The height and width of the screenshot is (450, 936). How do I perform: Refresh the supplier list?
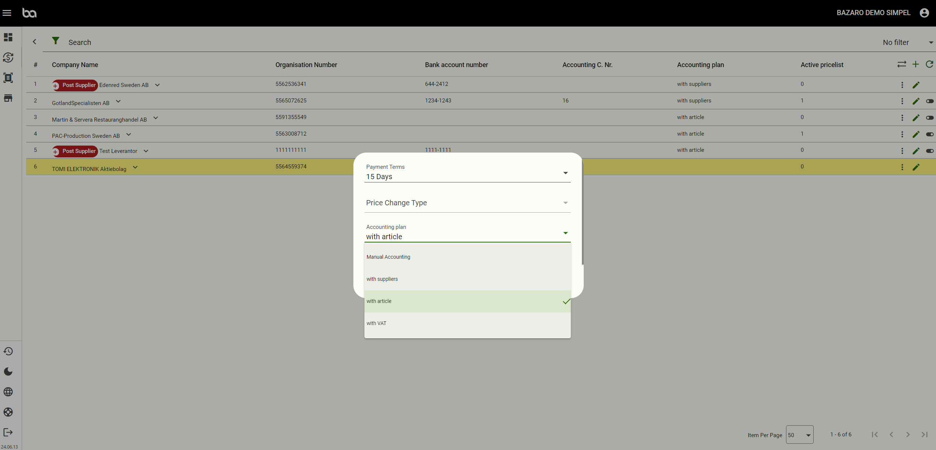(929, 64)
